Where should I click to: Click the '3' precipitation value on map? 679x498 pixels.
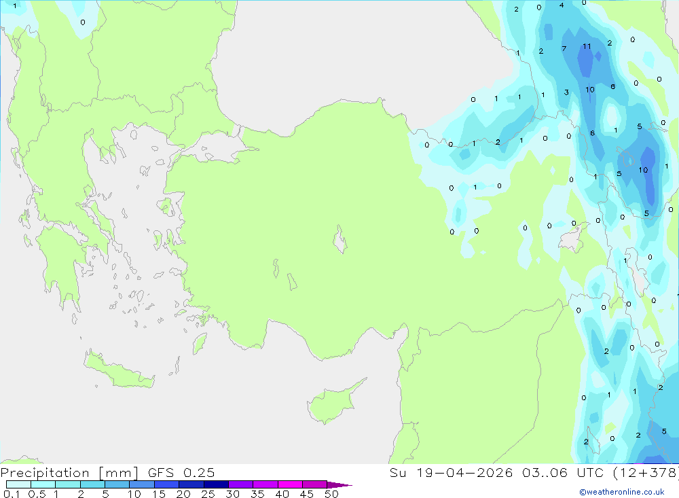(x=566, y=92)
